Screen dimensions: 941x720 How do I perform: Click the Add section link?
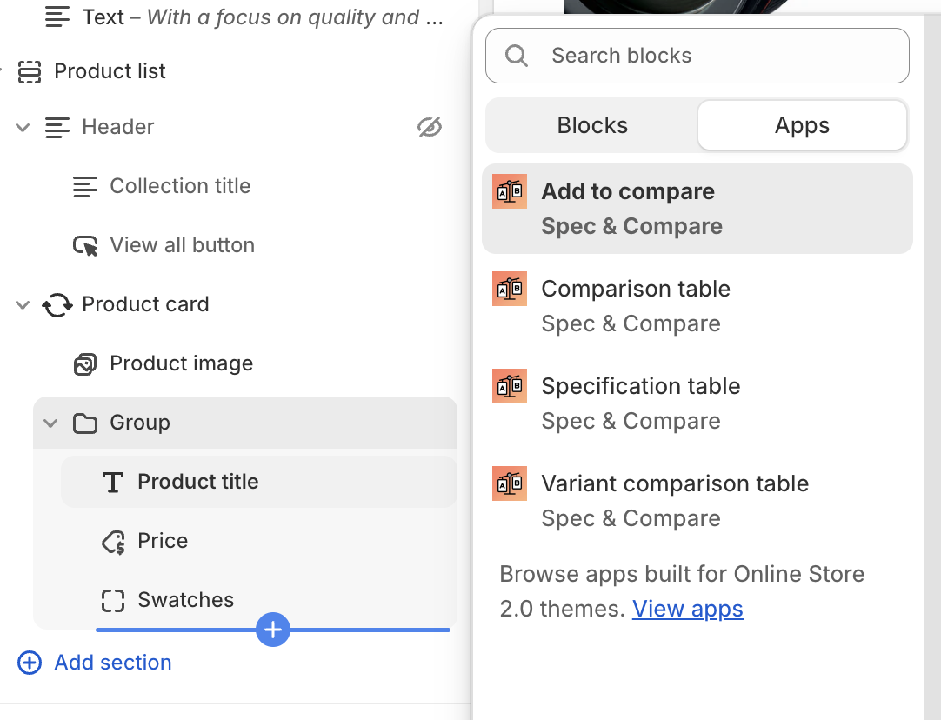tap(113, 663)
